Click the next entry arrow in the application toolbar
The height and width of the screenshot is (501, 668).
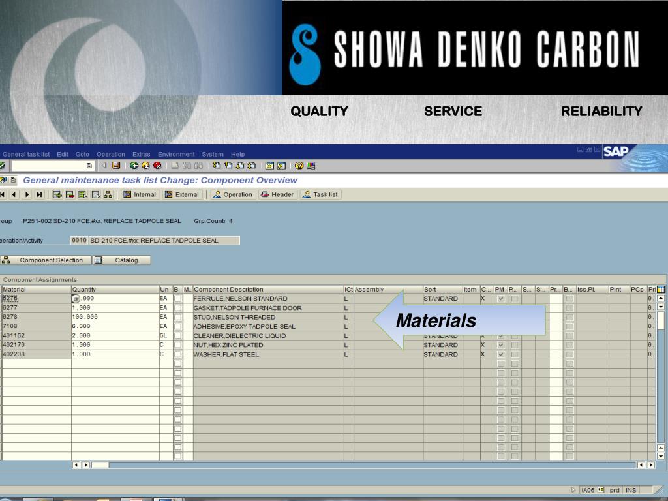[27, 194]
